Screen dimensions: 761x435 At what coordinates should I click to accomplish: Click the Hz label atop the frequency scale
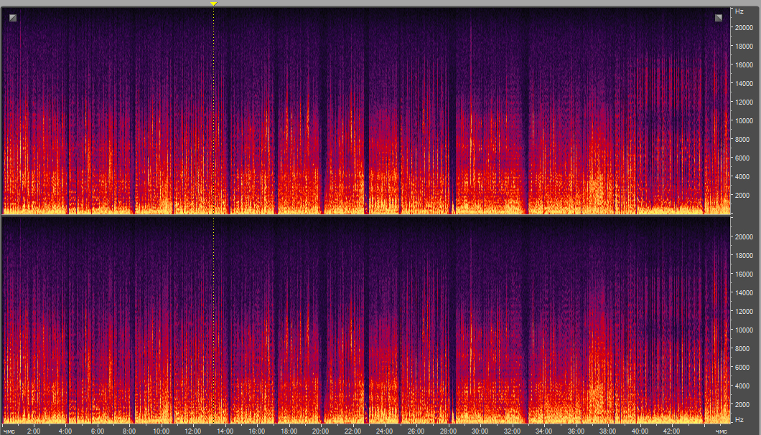pyautogui.click(x=739, y=12)
